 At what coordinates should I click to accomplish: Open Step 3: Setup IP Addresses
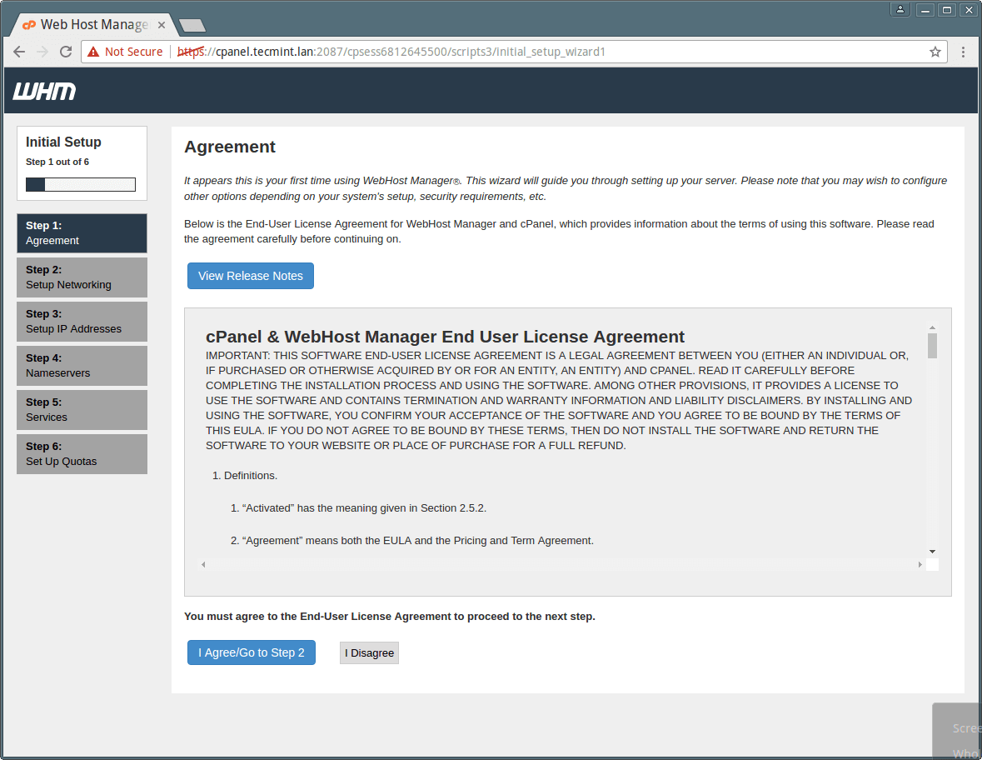(x=82, y=322)
